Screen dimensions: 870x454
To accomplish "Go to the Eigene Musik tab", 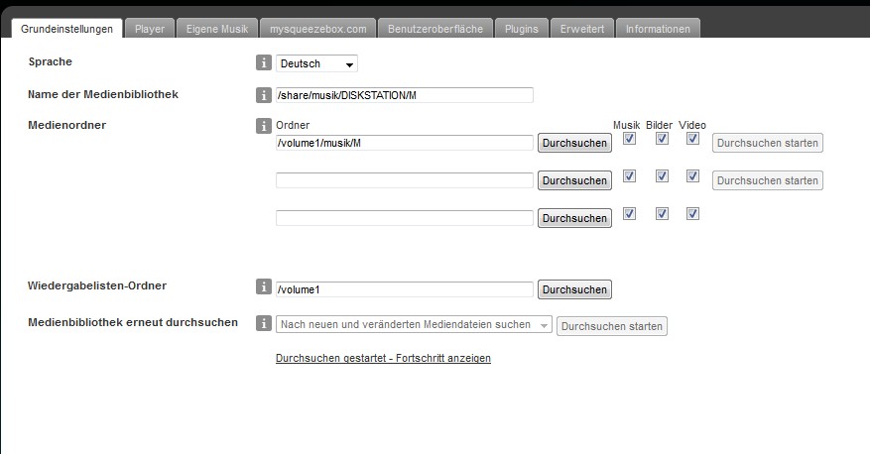I will [x=218, y=29].
